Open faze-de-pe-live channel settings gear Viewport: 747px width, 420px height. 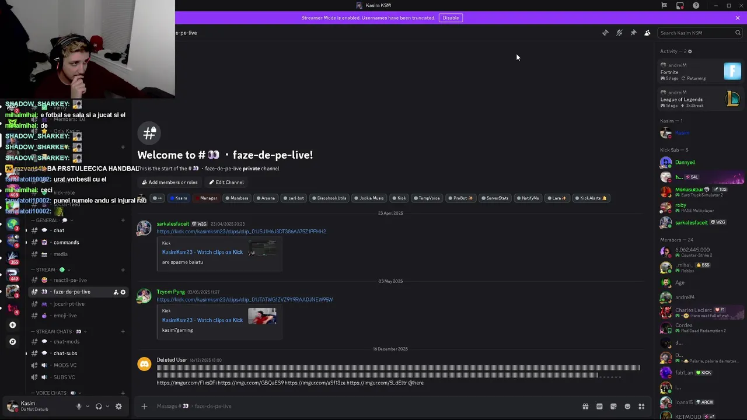click(x=123, y=292)
